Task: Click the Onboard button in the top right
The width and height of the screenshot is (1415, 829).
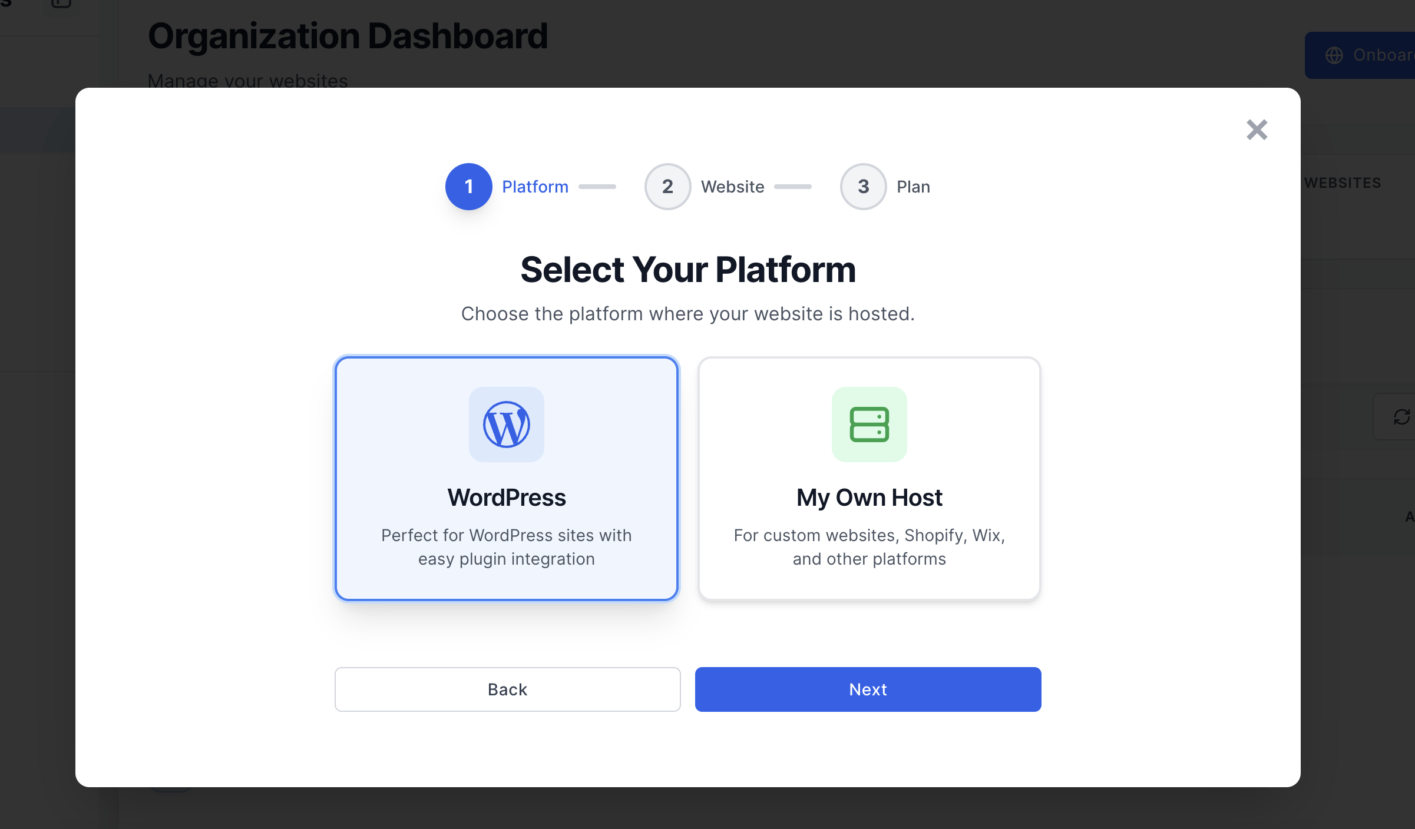Action: (1367, 55)
